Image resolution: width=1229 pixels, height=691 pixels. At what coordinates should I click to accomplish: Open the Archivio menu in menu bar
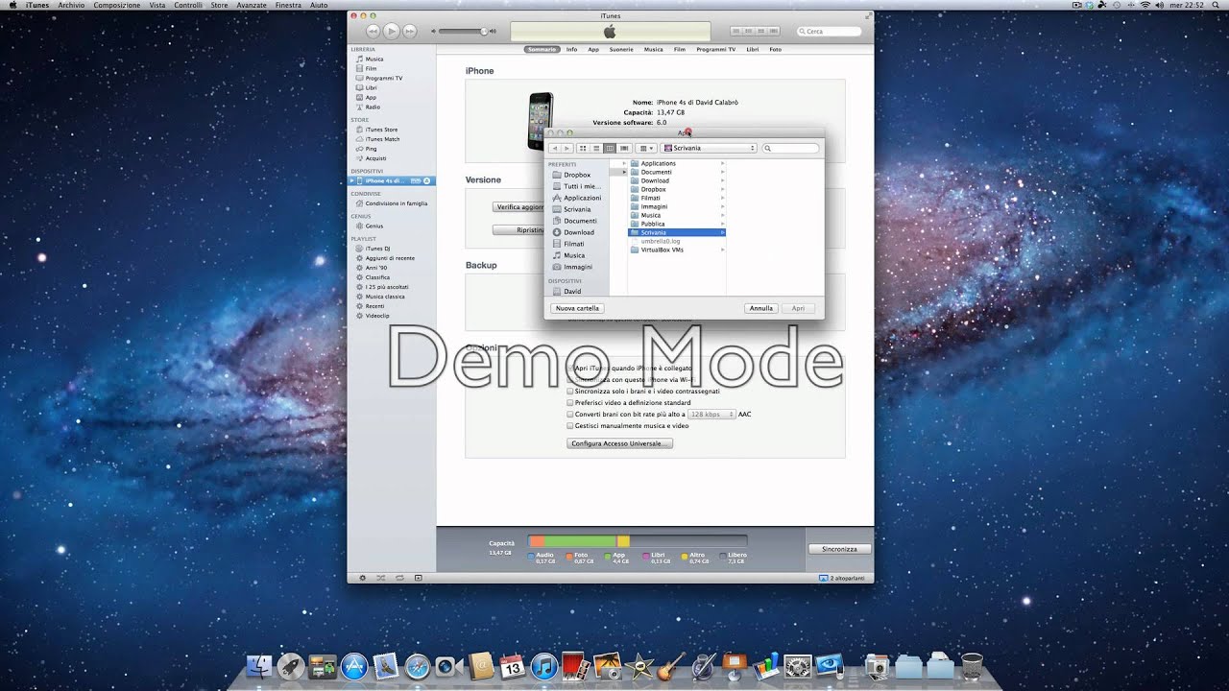tap(70, 5)
